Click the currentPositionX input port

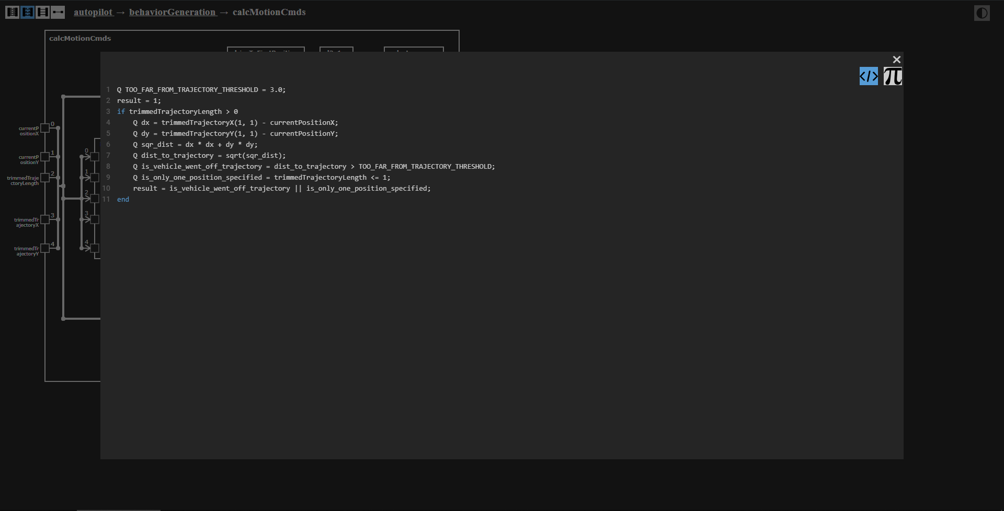pyautogui.click(x=45, y=128)
